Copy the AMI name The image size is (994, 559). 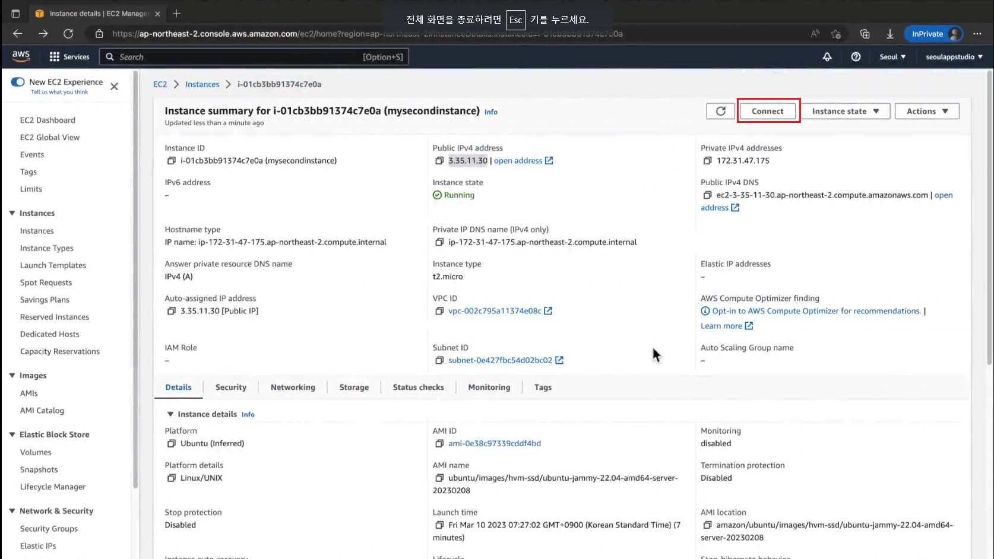(439, 478)
